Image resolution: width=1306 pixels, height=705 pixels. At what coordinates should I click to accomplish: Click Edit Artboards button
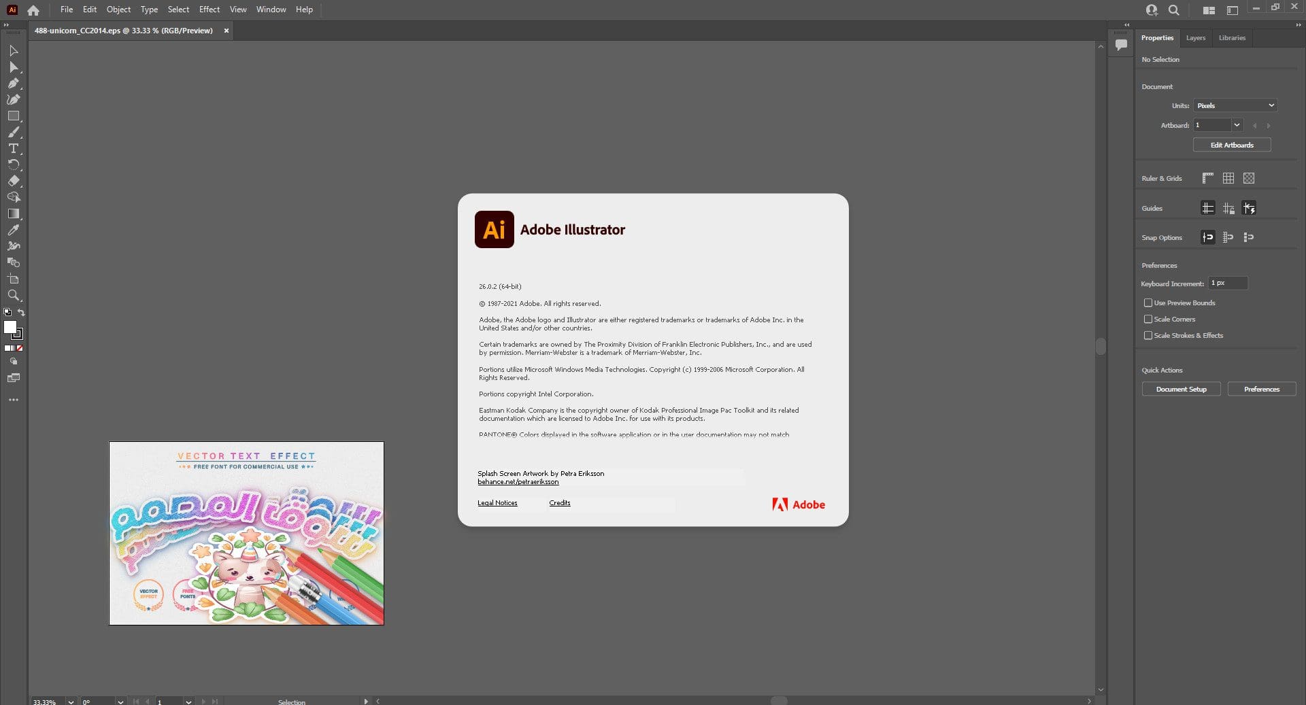(1232, 145)
